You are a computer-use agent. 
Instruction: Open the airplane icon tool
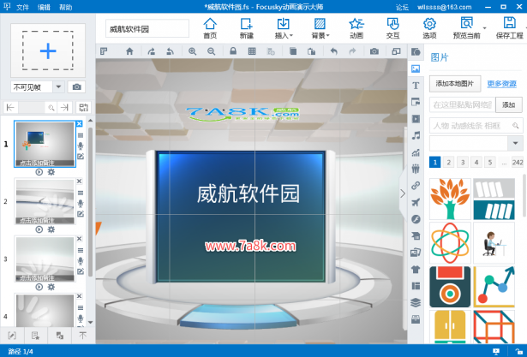(416, 202)
